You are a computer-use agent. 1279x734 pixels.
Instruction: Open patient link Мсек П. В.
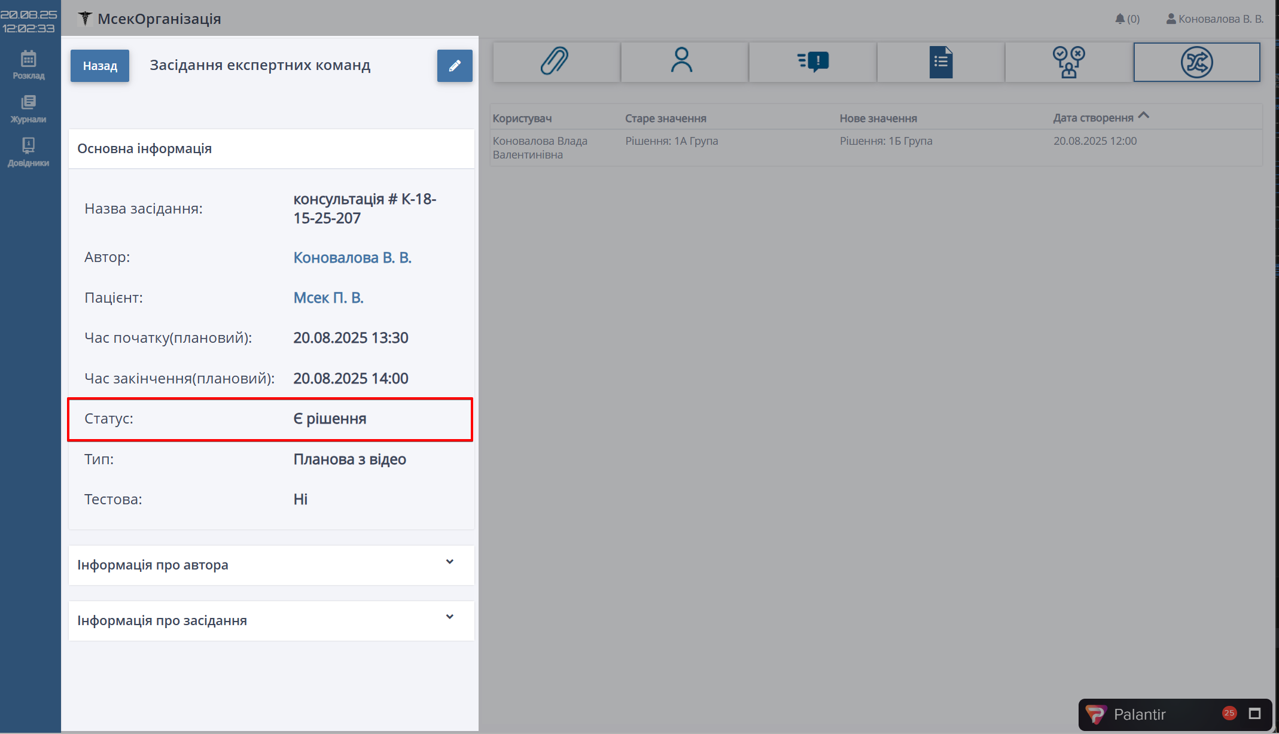pos(328,298)
